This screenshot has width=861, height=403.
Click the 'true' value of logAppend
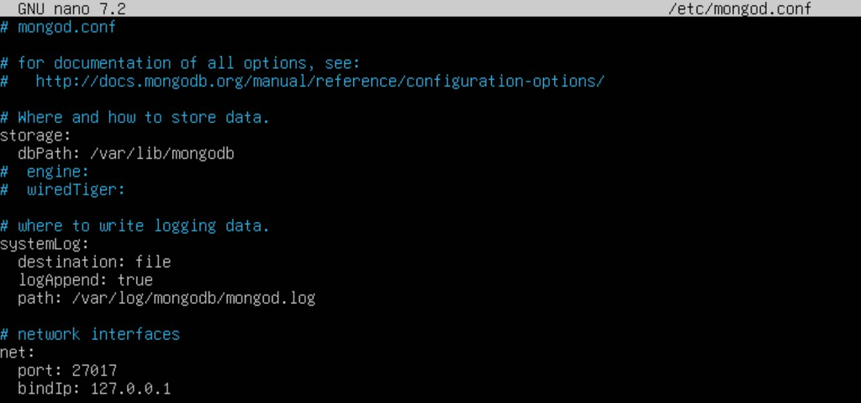pyautogui.click(x=135, y=280)
